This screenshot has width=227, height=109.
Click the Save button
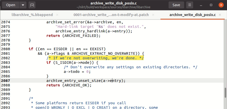coord(176,5)
